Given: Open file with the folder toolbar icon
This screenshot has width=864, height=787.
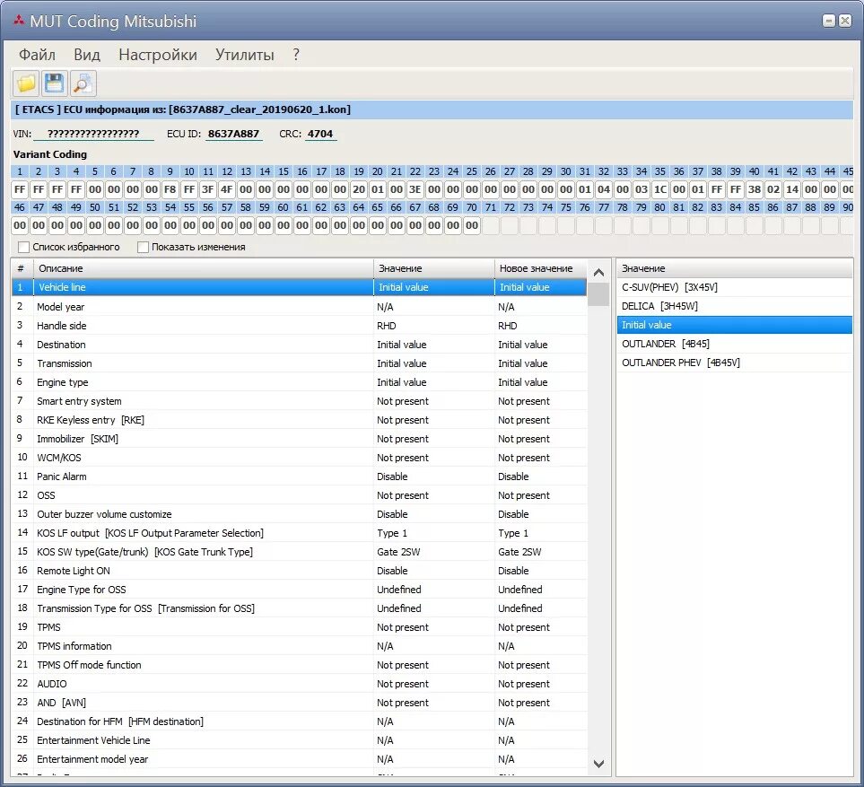Looking at the screenshot, I should point(25,83).
